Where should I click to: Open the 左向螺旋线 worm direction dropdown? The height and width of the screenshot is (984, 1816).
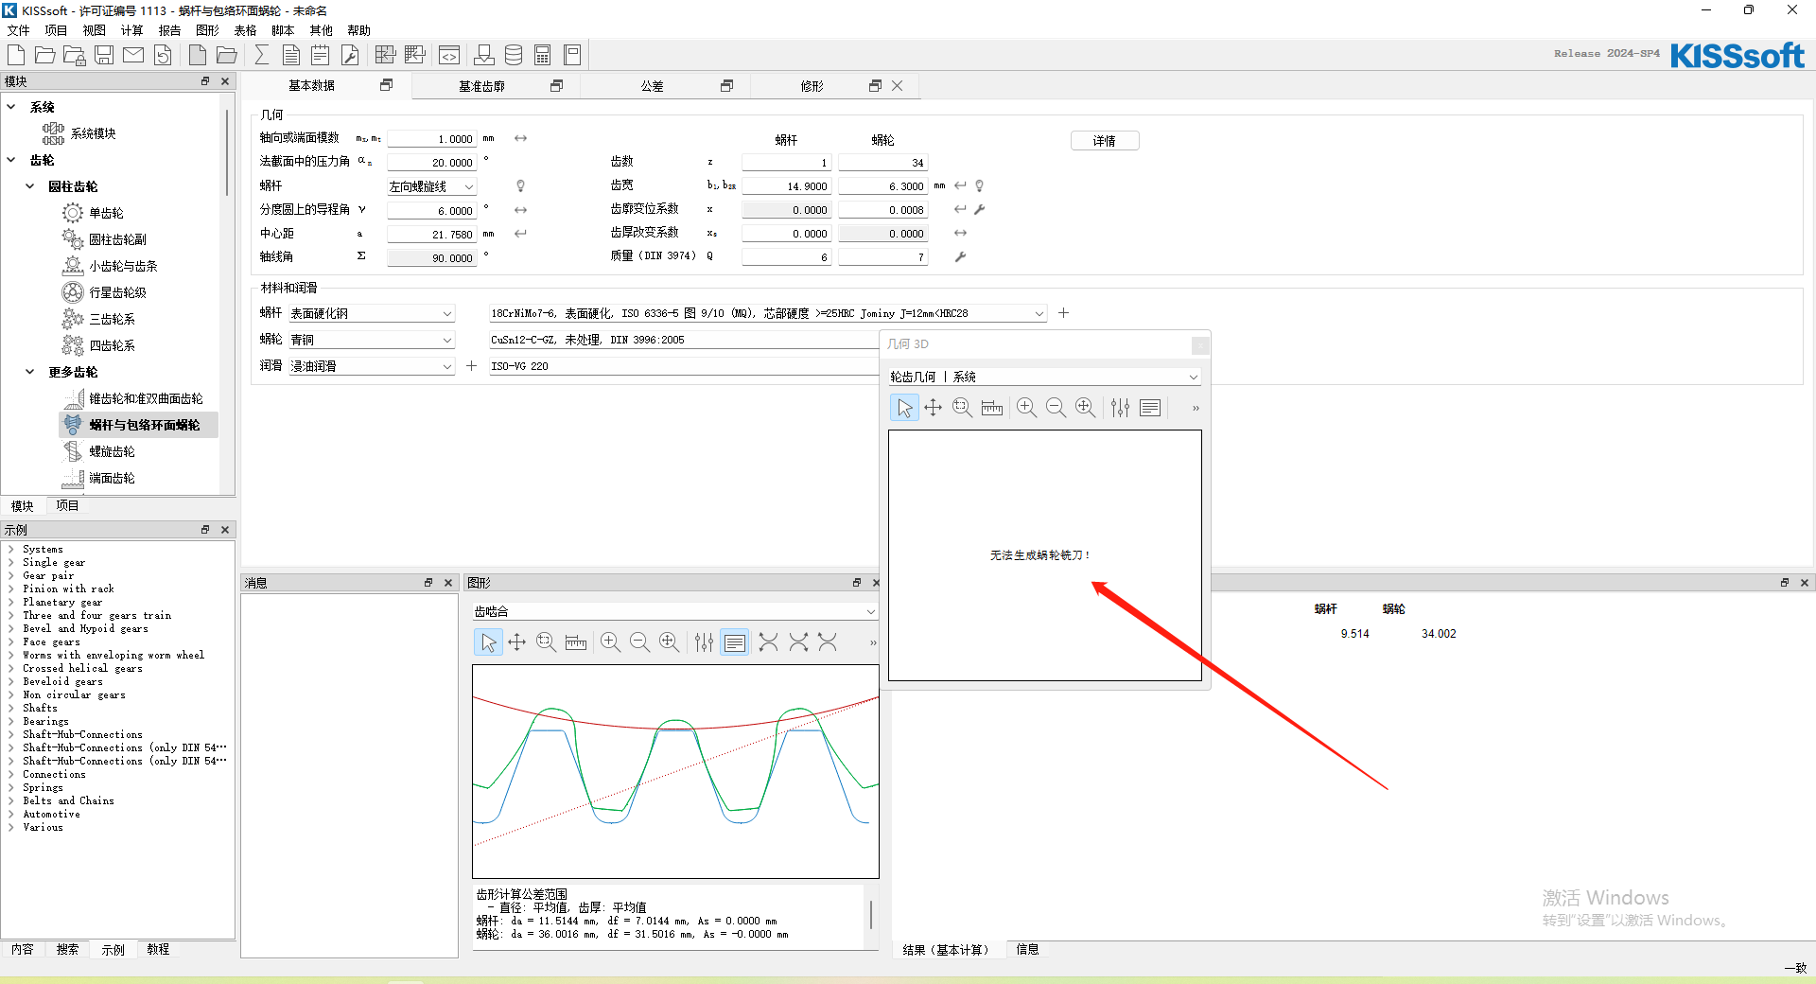point(432,186)
